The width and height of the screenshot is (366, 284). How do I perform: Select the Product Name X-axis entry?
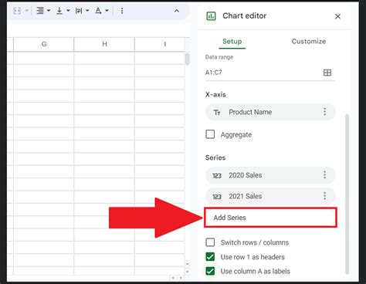[270, 112]
